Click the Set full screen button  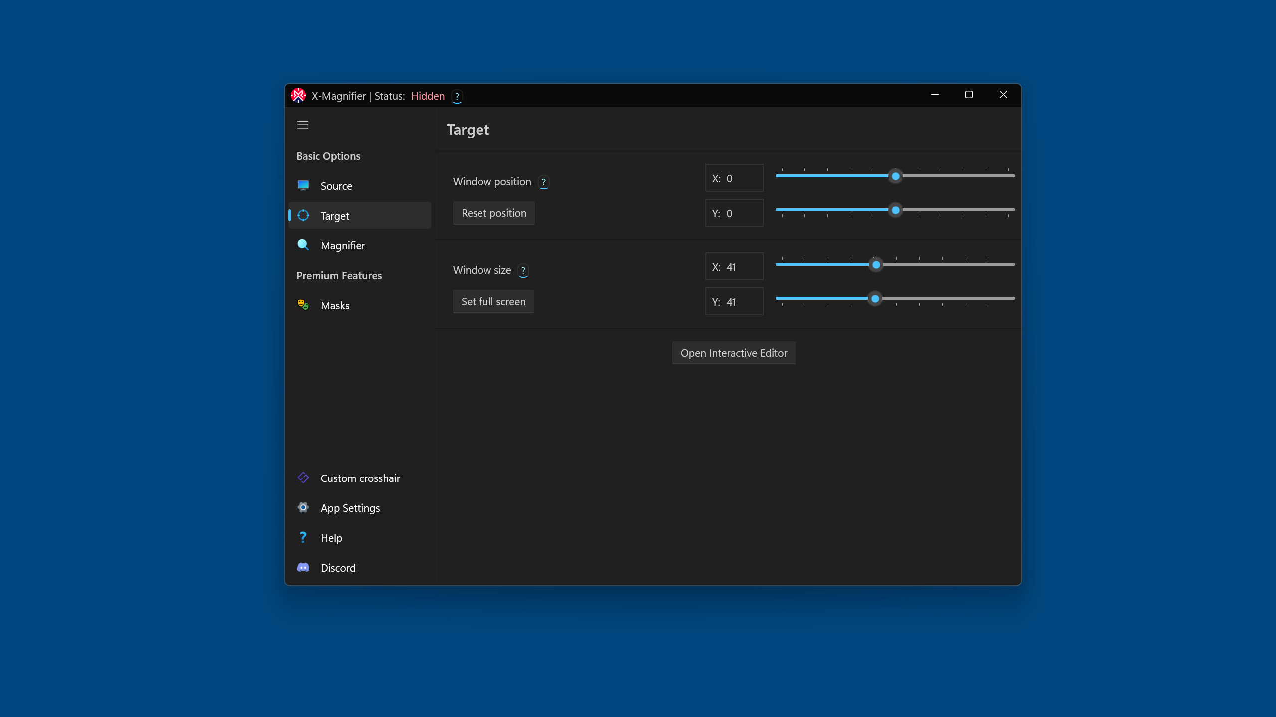tap(493, 301)
